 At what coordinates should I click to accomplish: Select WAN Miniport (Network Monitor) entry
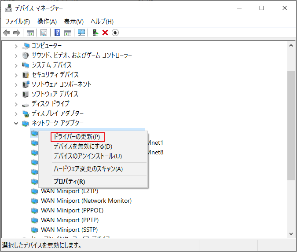point(86,201)
